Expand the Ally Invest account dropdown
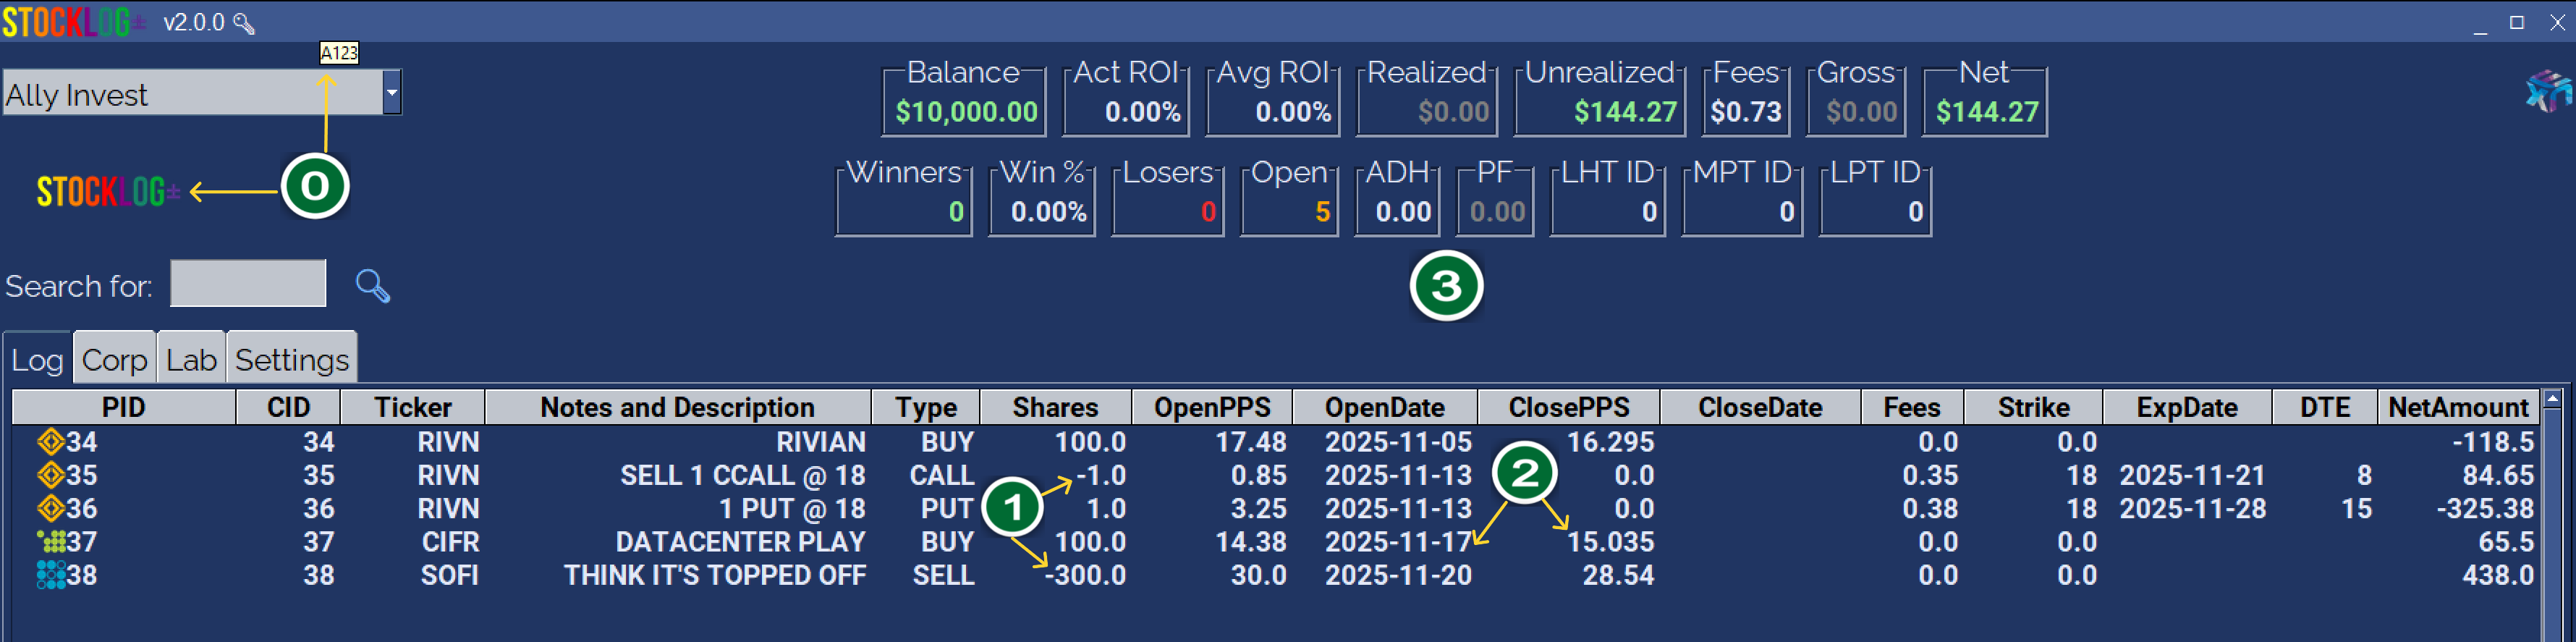 (x=392, y=93)
